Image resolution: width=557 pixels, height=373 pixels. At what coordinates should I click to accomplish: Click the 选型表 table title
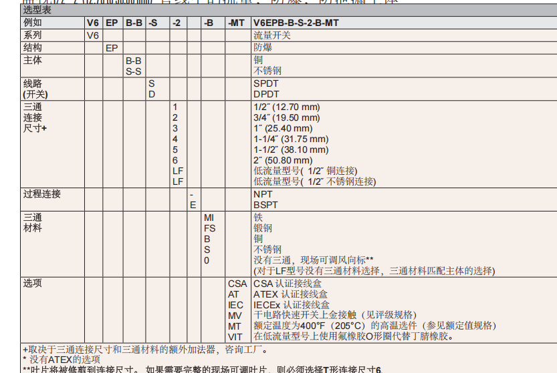37,10
